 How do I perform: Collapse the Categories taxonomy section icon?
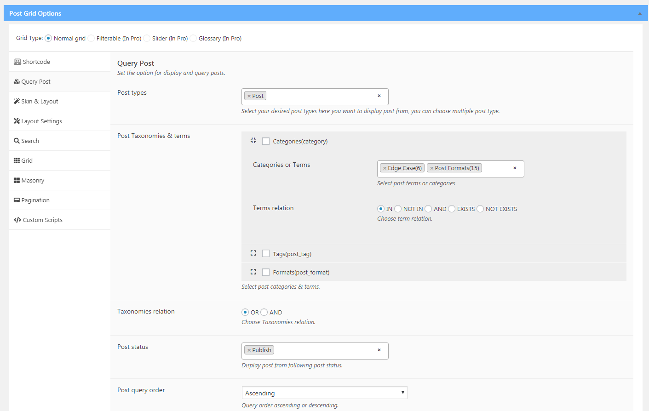pyautogui.click(x=253, y=141)
